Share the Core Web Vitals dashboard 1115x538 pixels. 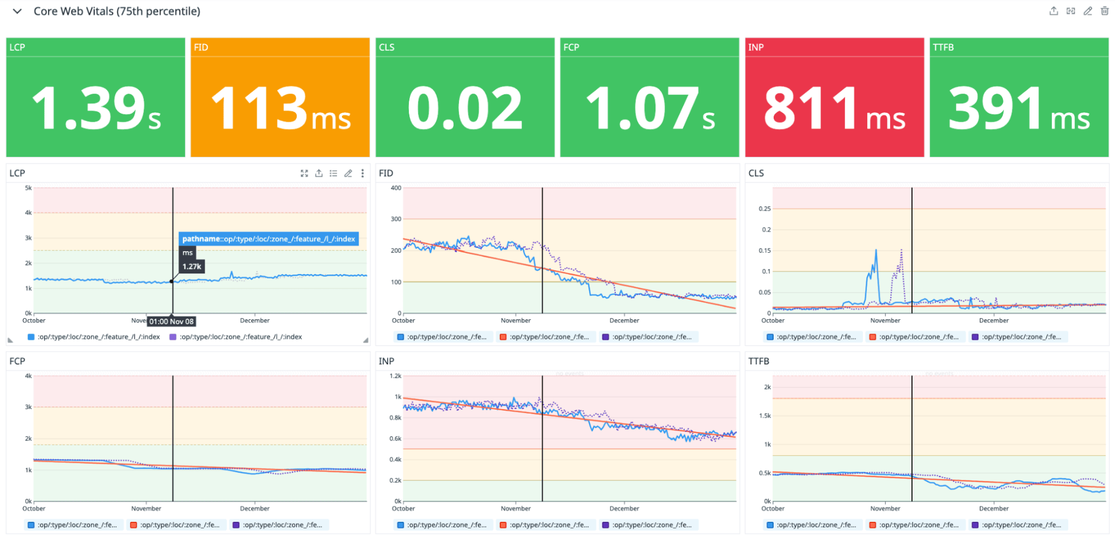[x=1053, y=11]
